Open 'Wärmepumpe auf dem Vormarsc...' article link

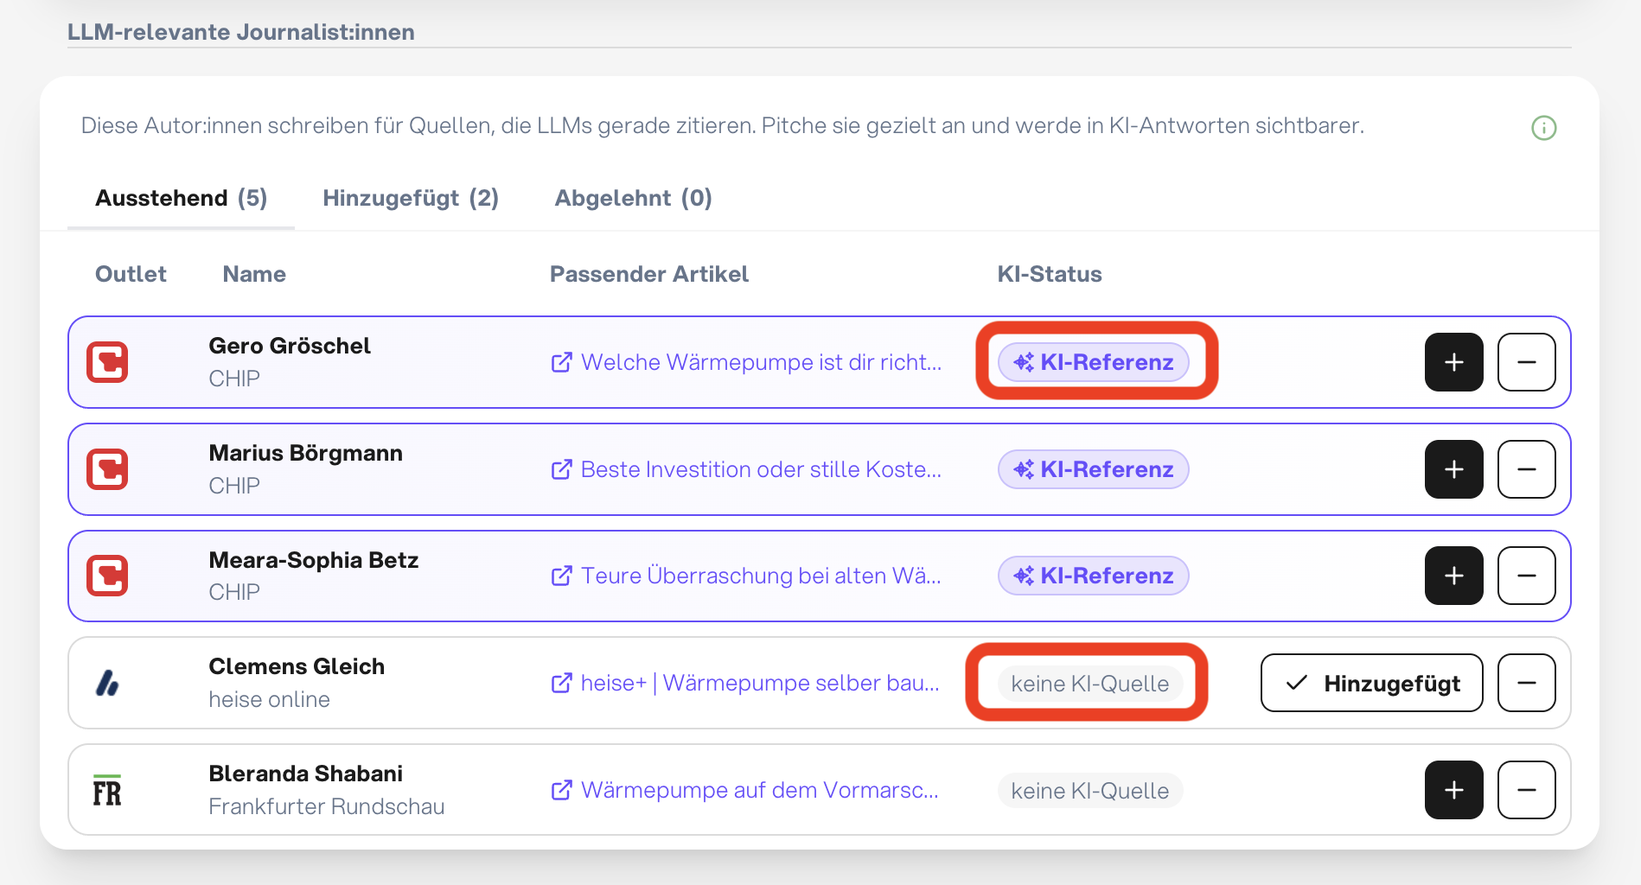744,790
